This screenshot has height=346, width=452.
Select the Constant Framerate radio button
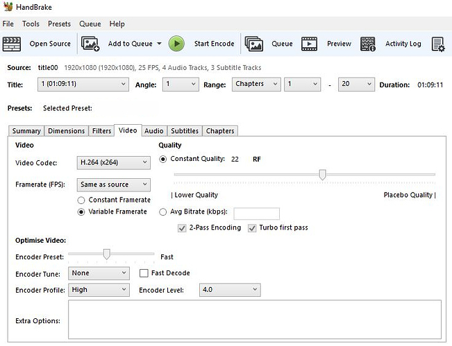click(x=81, y=200)
